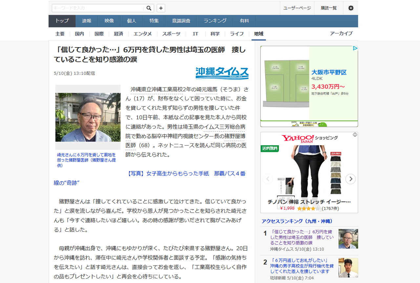Click 大阪市平野区 ad title
Image resolution: width=420 pixels, height=283 pixels.
(x=329, y=72)
